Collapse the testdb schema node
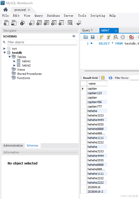 pos(4,52)
